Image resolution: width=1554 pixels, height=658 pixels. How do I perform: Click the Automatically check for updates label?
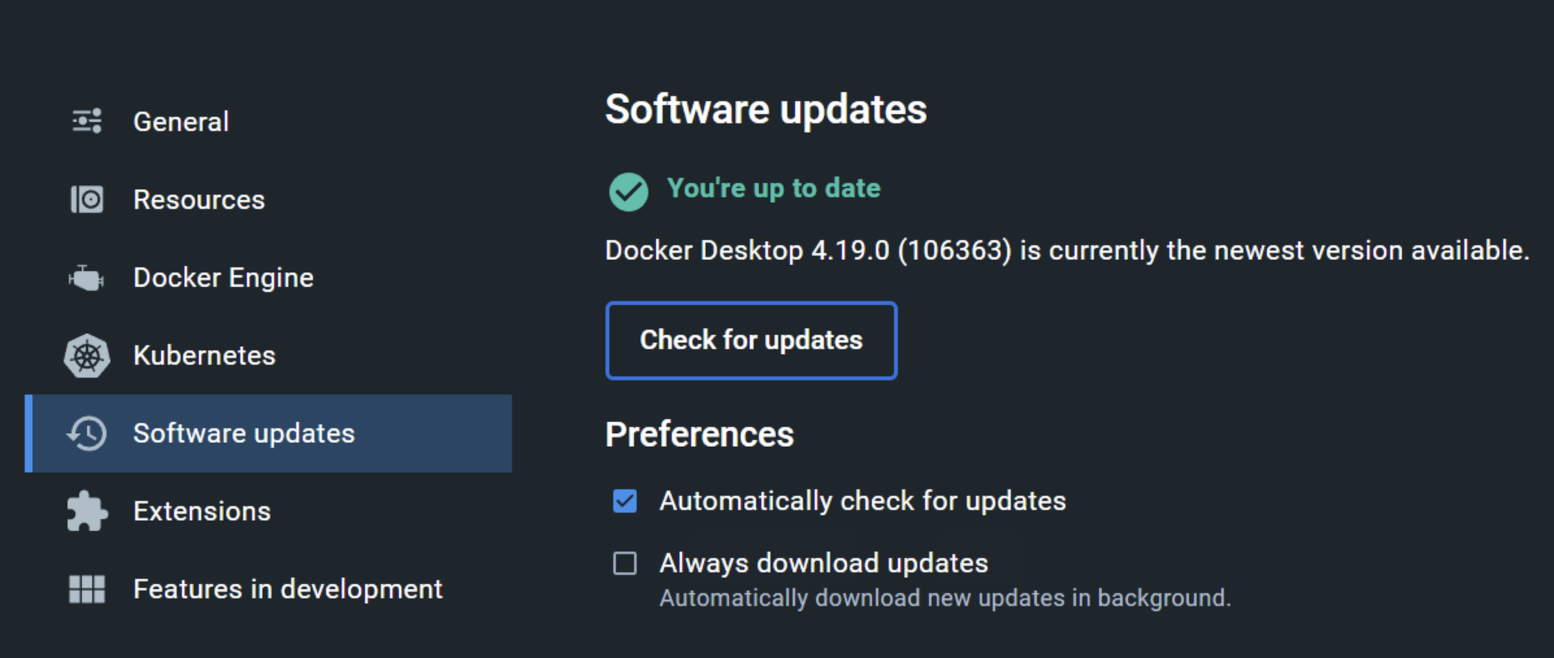point(863,501)
